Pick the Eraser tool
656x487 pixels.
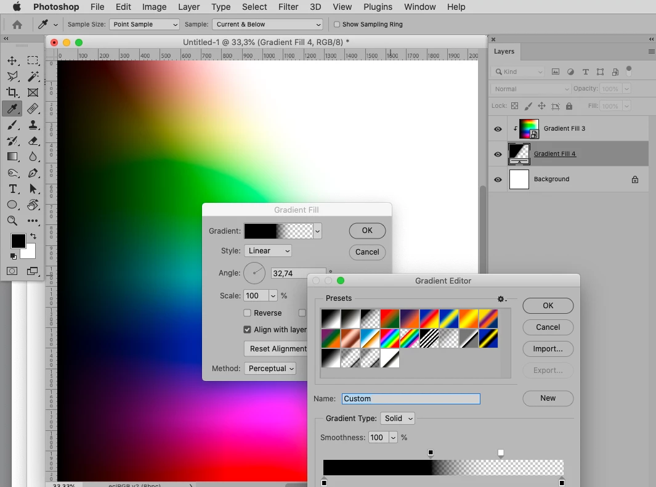tap(33, 141)
